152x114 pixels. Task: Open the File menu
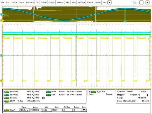coord(3,2)
